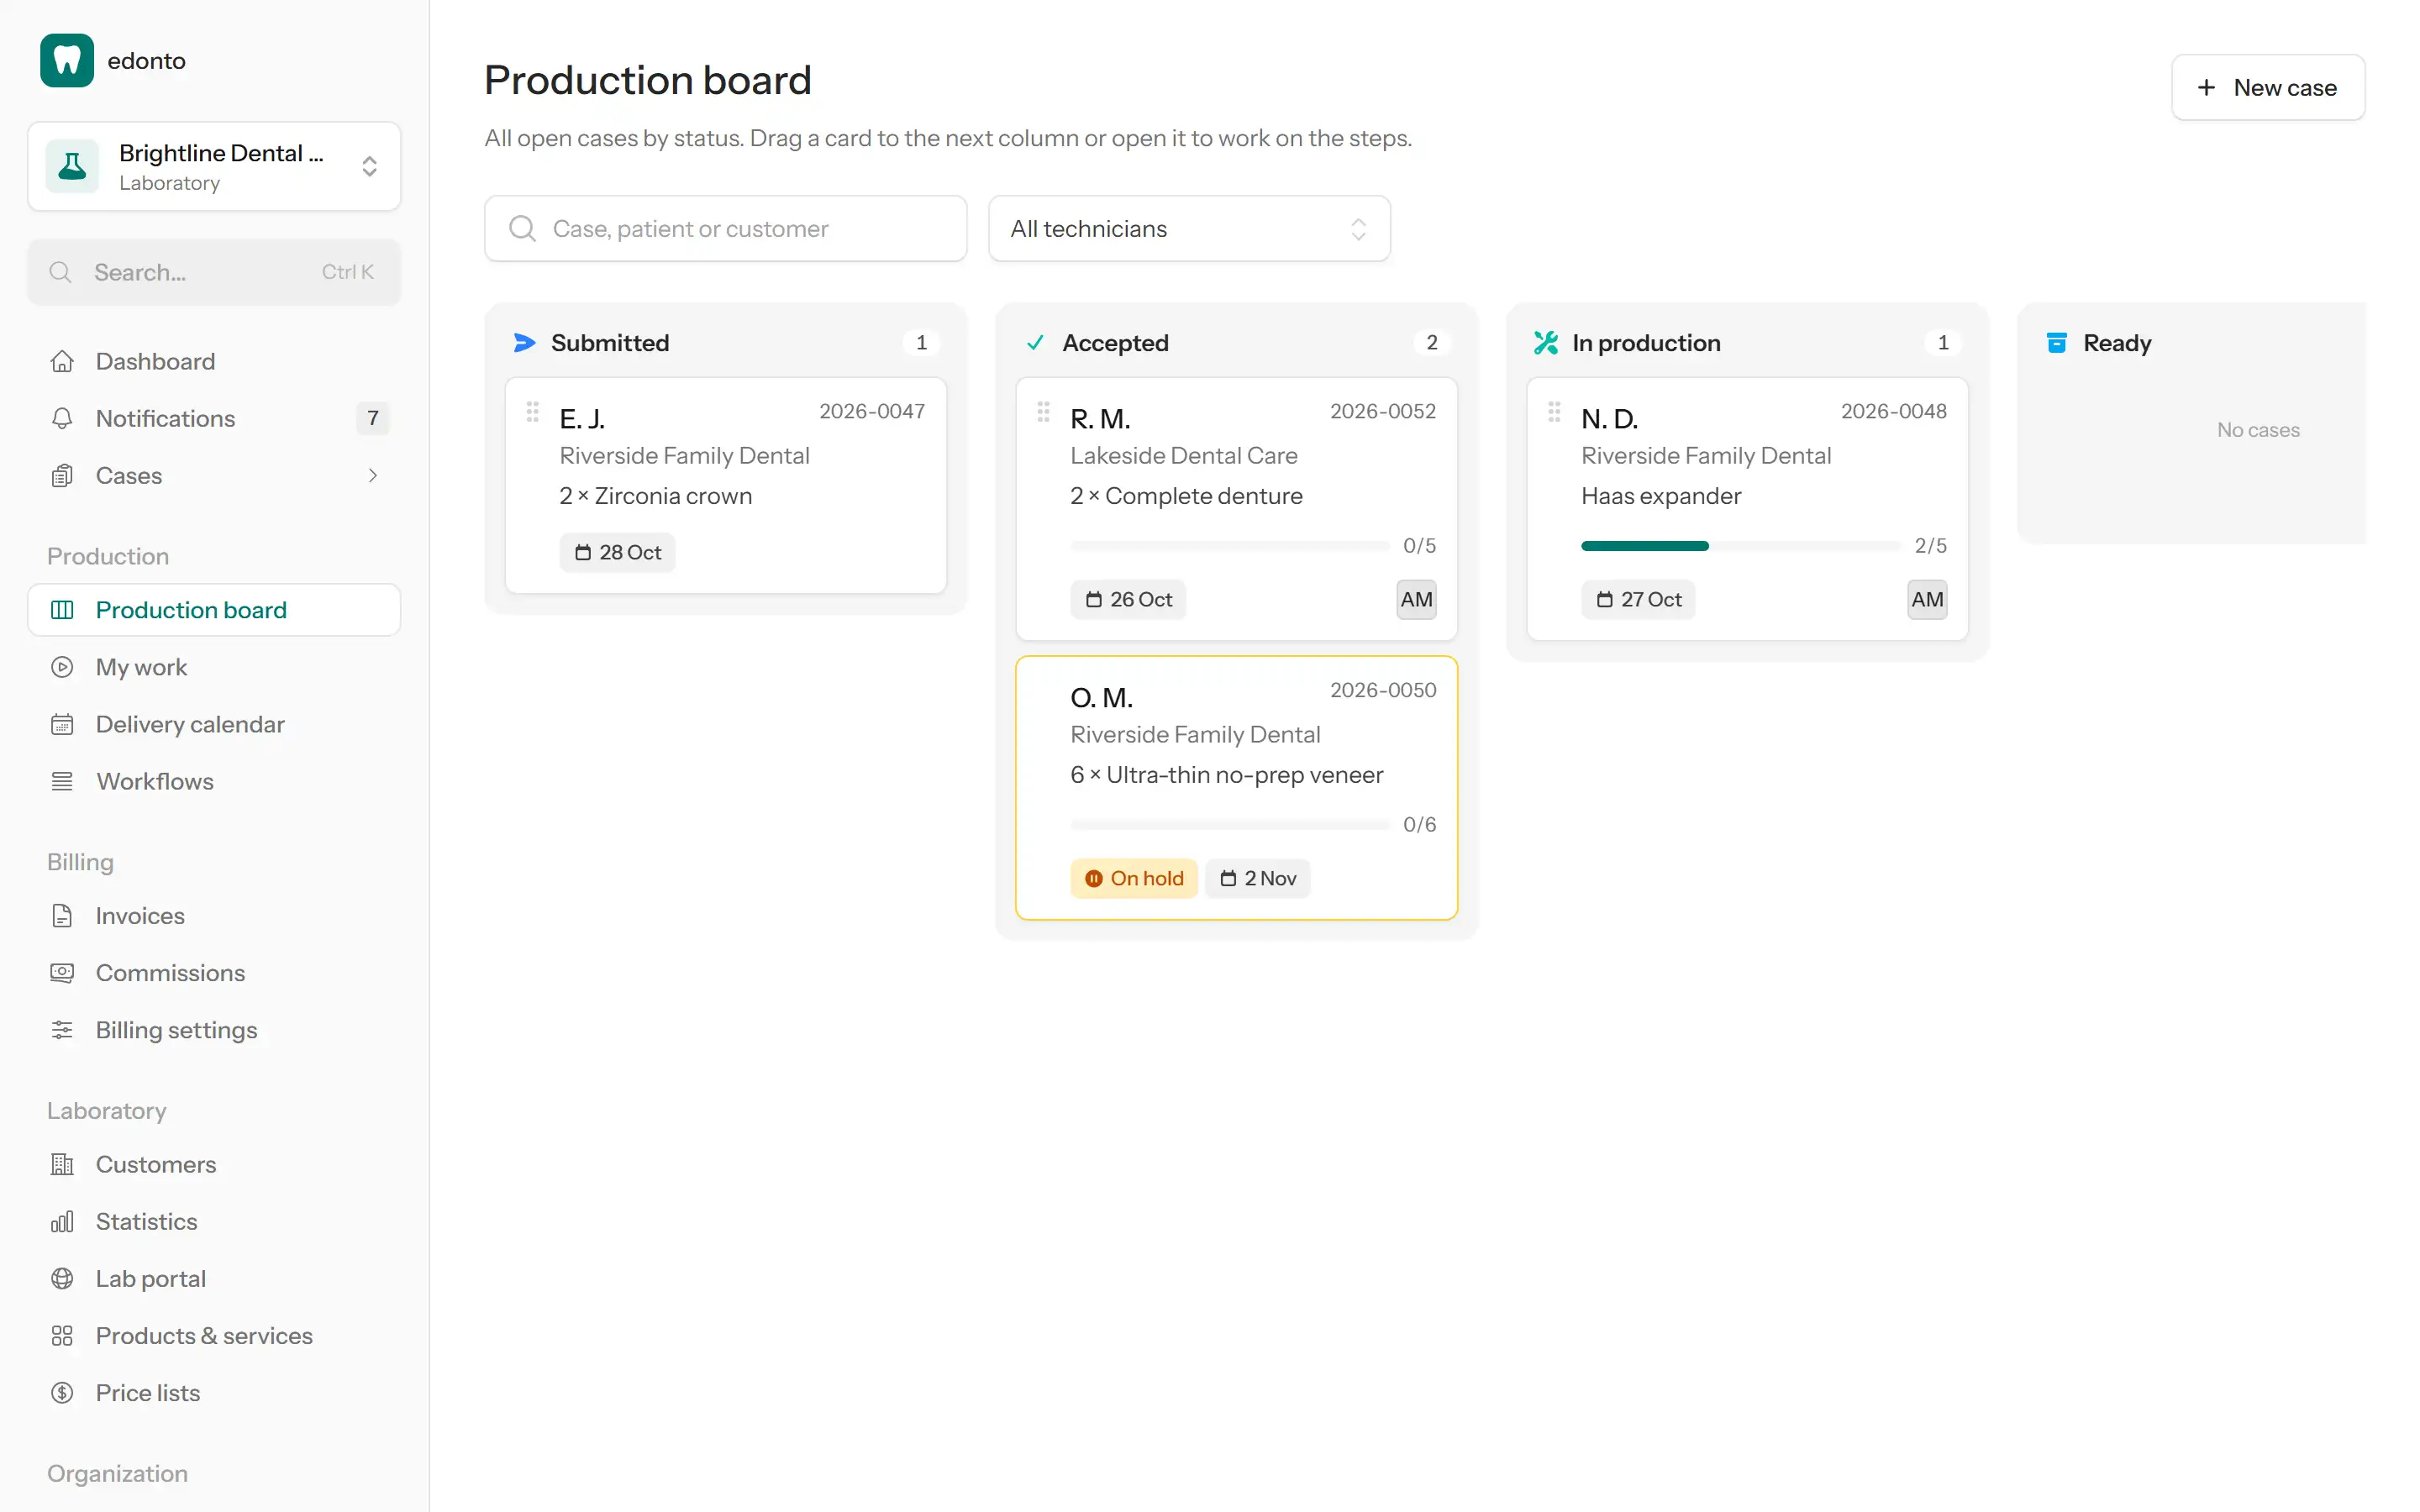Click the My work play icon

(x=62, y=667)
